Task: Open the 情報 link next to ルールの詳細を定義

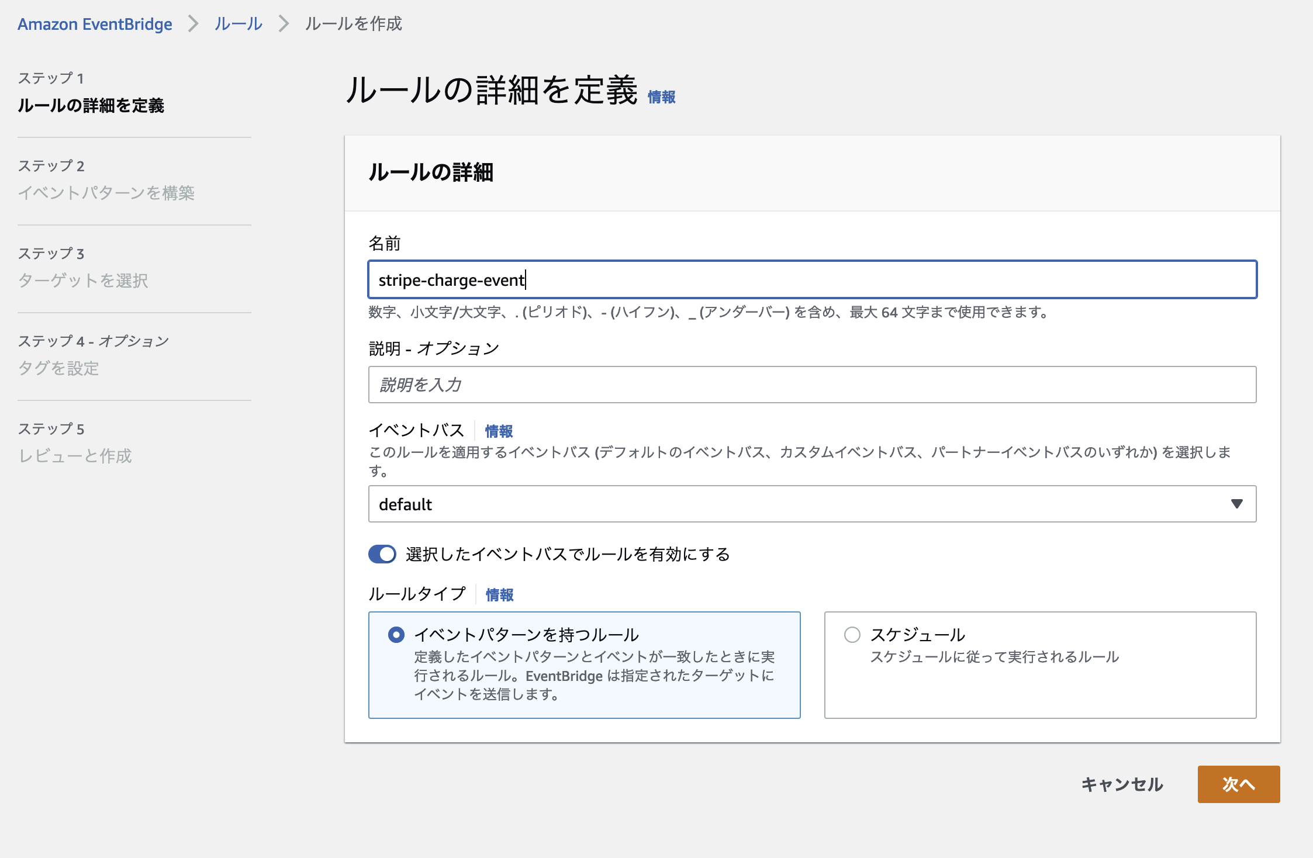Action: click(661, 97)
